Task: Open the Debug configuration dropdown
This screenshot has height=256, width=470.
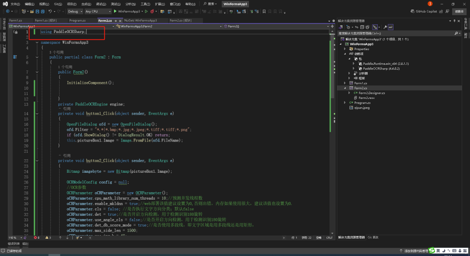Action: coord(75,11)
